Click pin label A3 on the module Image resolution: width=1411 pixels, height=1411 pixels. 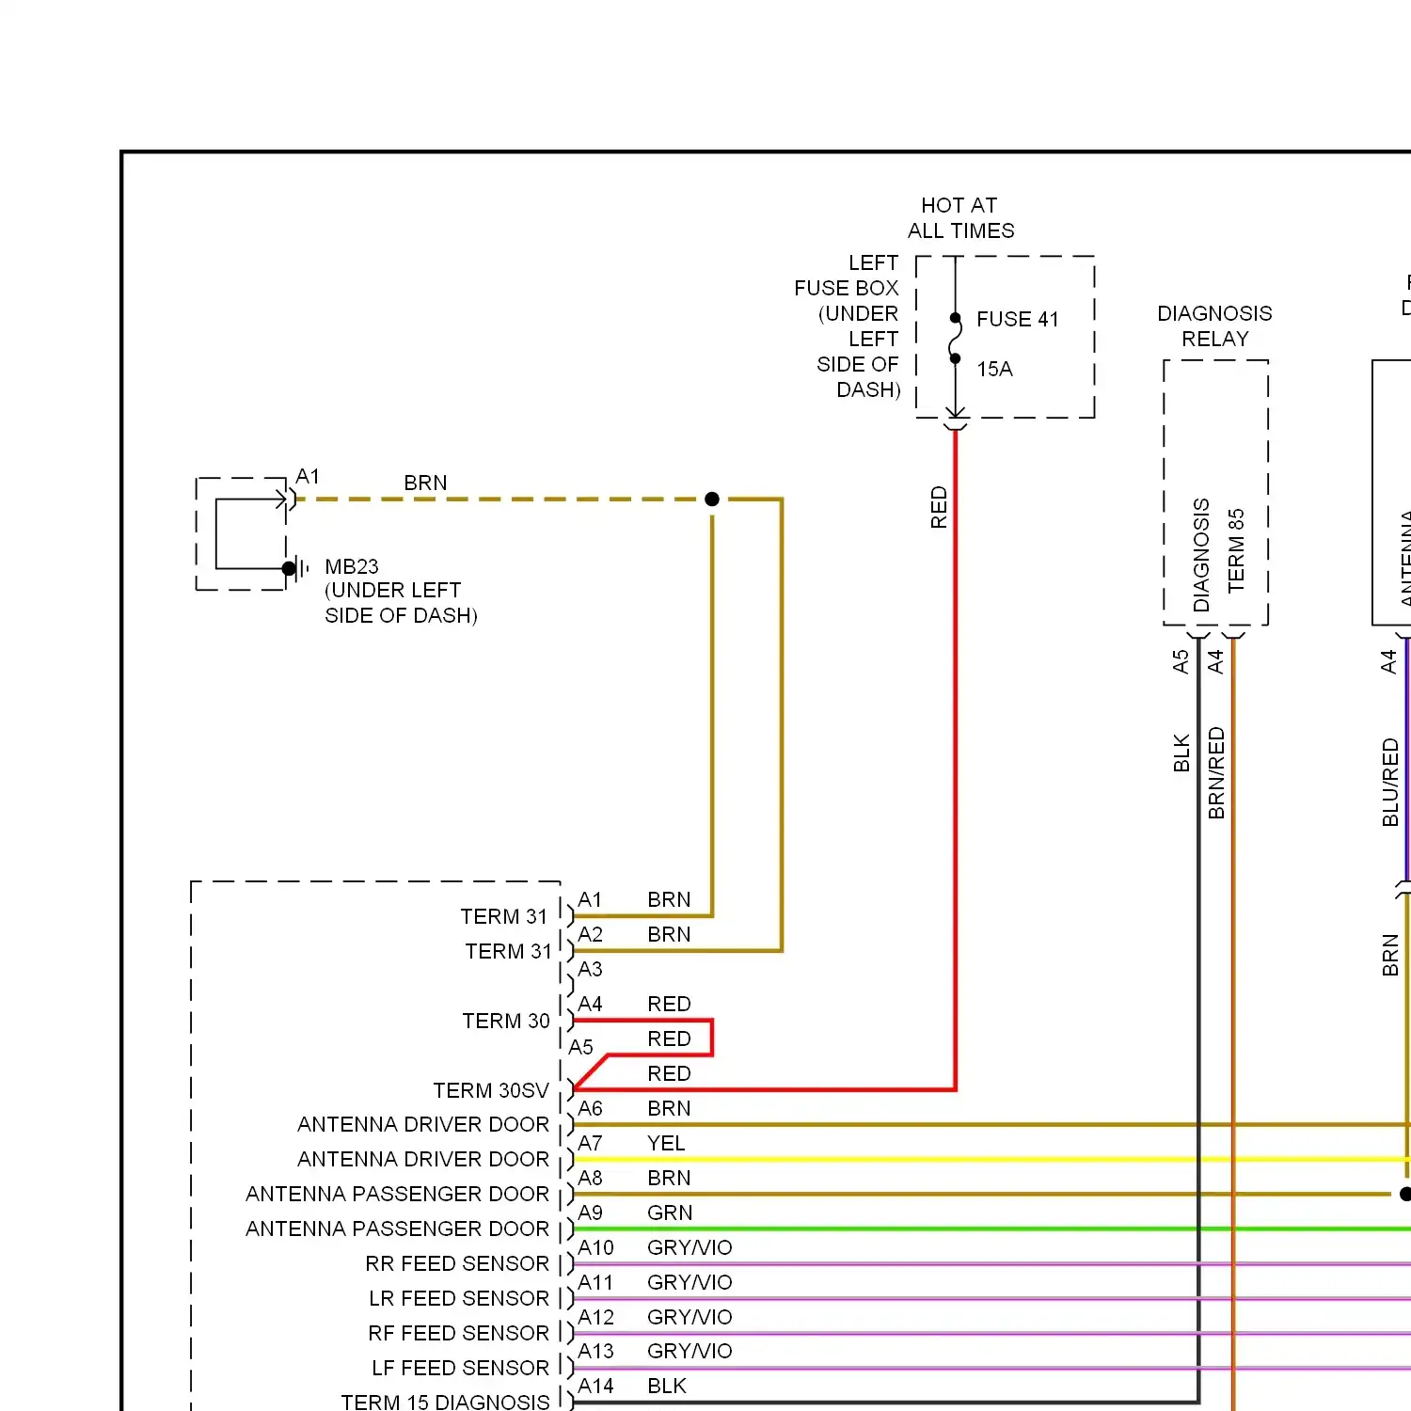pos(590,970)
